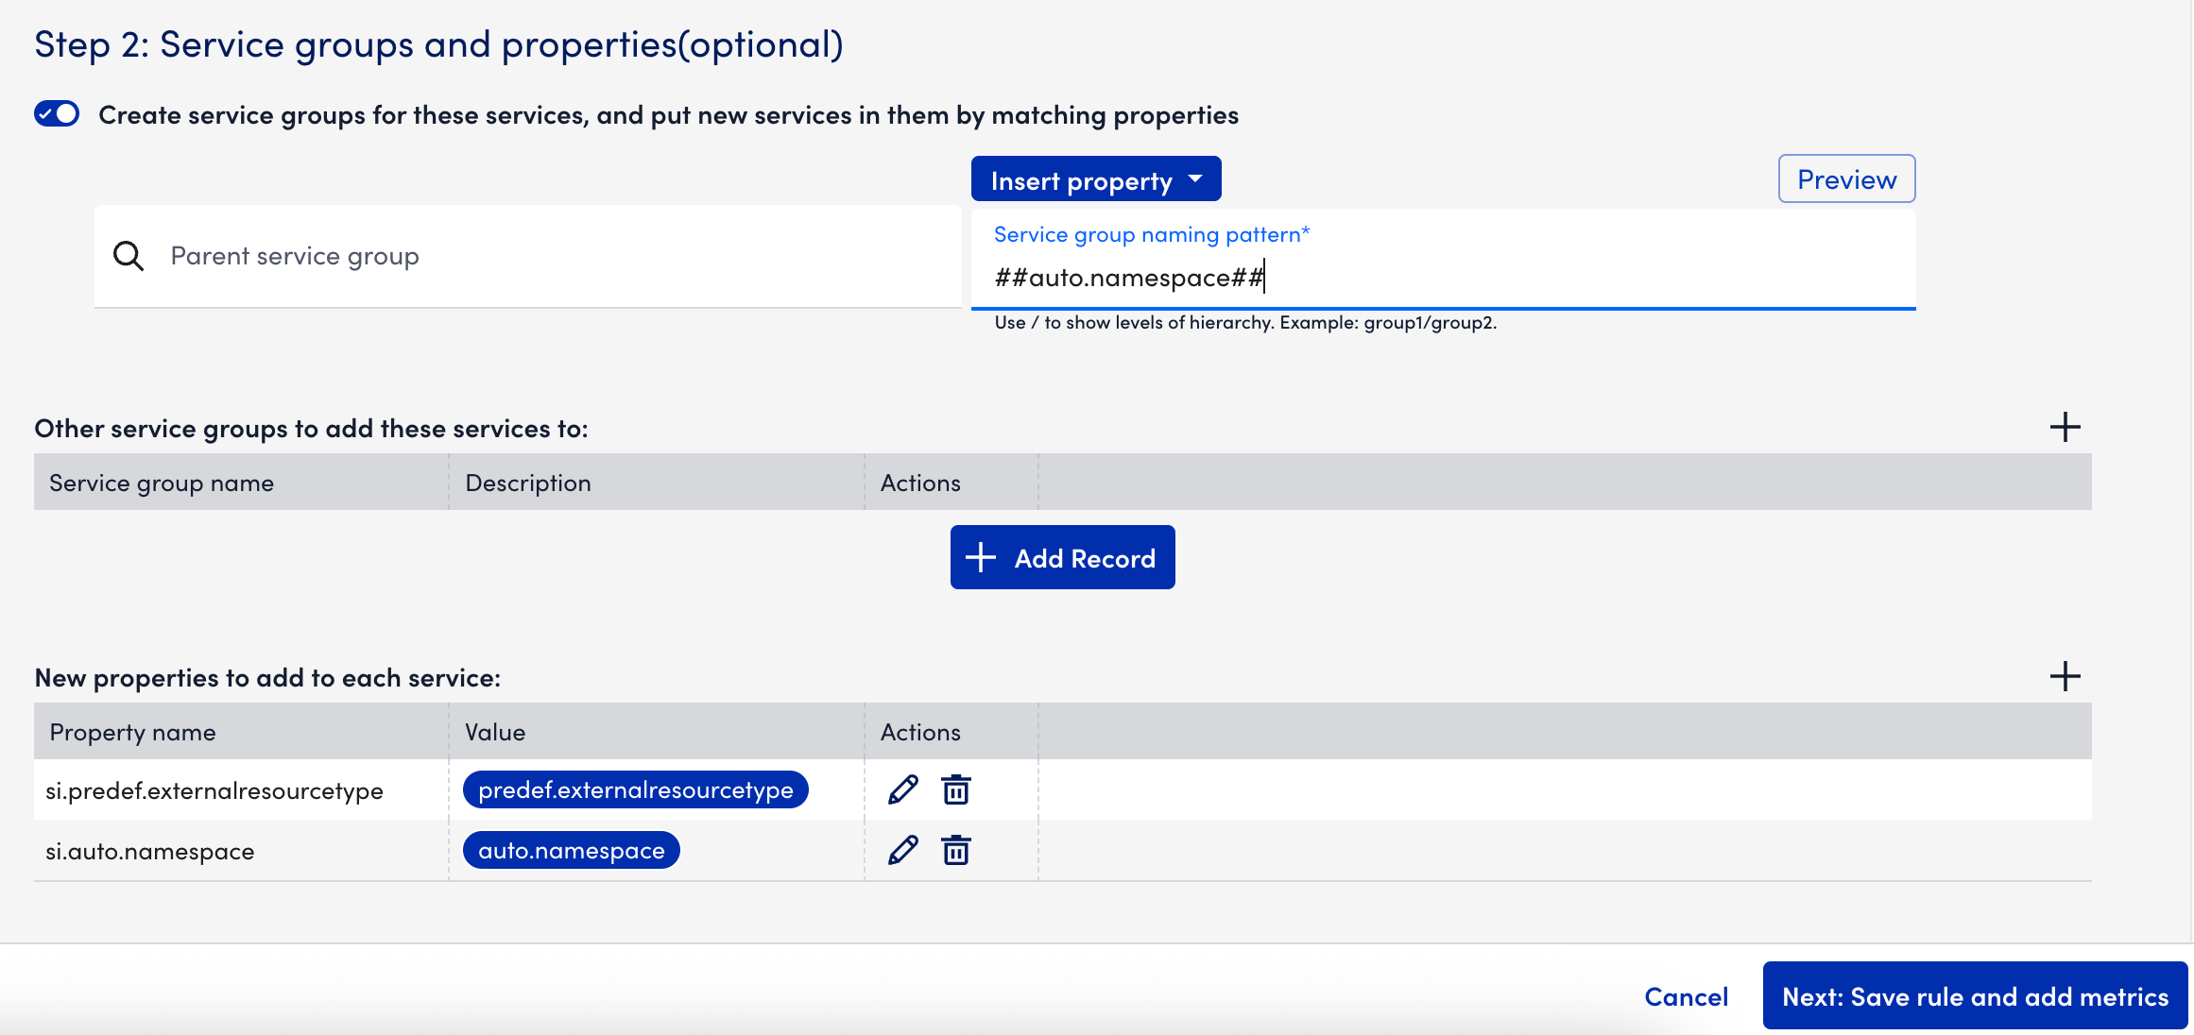
Task: Click Next: Save rule and add metrics
Action: (x=1975, y=996)
